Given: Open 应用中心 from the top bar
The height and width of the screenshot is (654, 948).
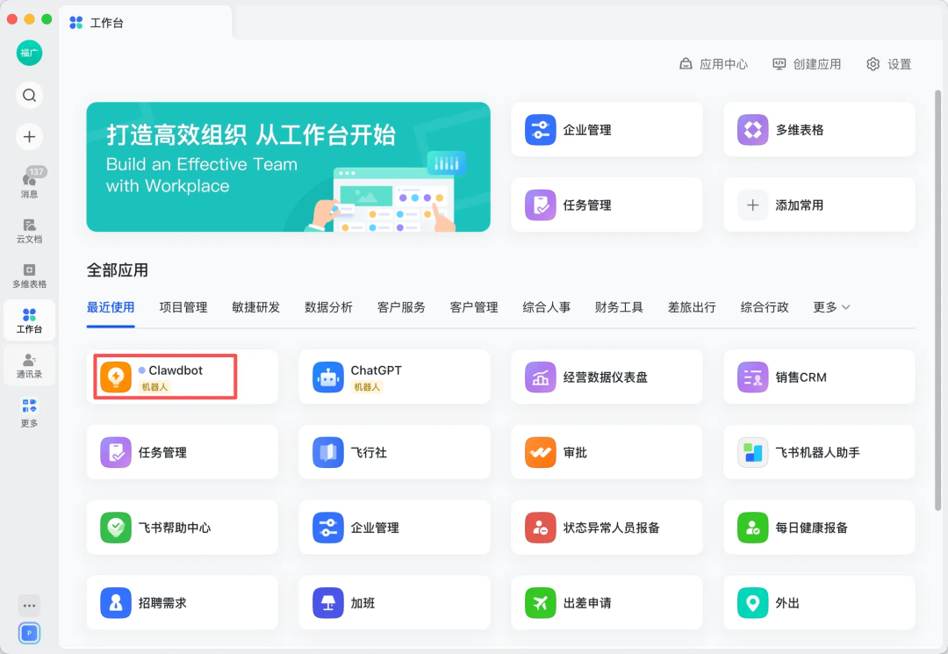Looking at the screenshot, I should [714, 64].
